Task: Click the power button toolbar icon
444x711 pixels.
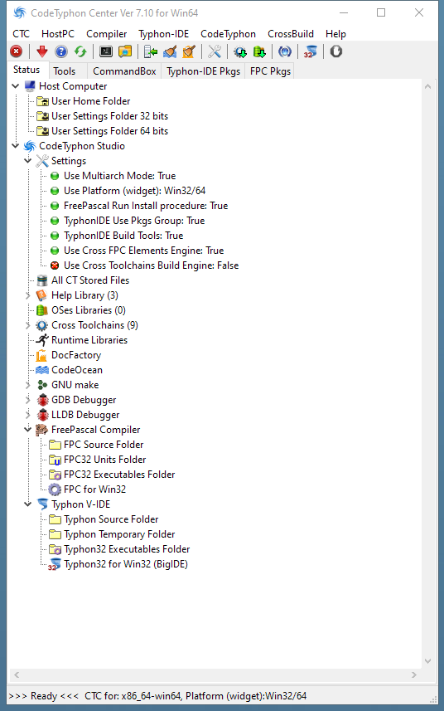Action: (335, 51)
